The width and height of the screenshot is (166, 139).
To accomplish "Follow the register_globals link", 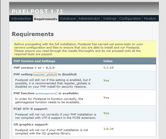I will tap(43, 74).
